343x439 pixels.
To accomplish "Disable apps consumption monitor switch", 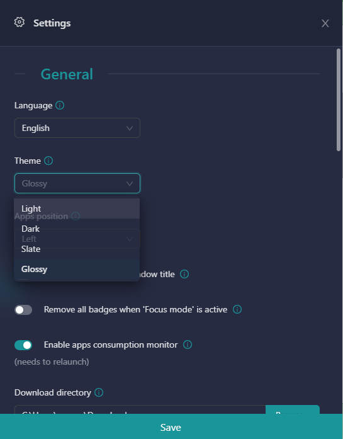I will coord(23,345).
